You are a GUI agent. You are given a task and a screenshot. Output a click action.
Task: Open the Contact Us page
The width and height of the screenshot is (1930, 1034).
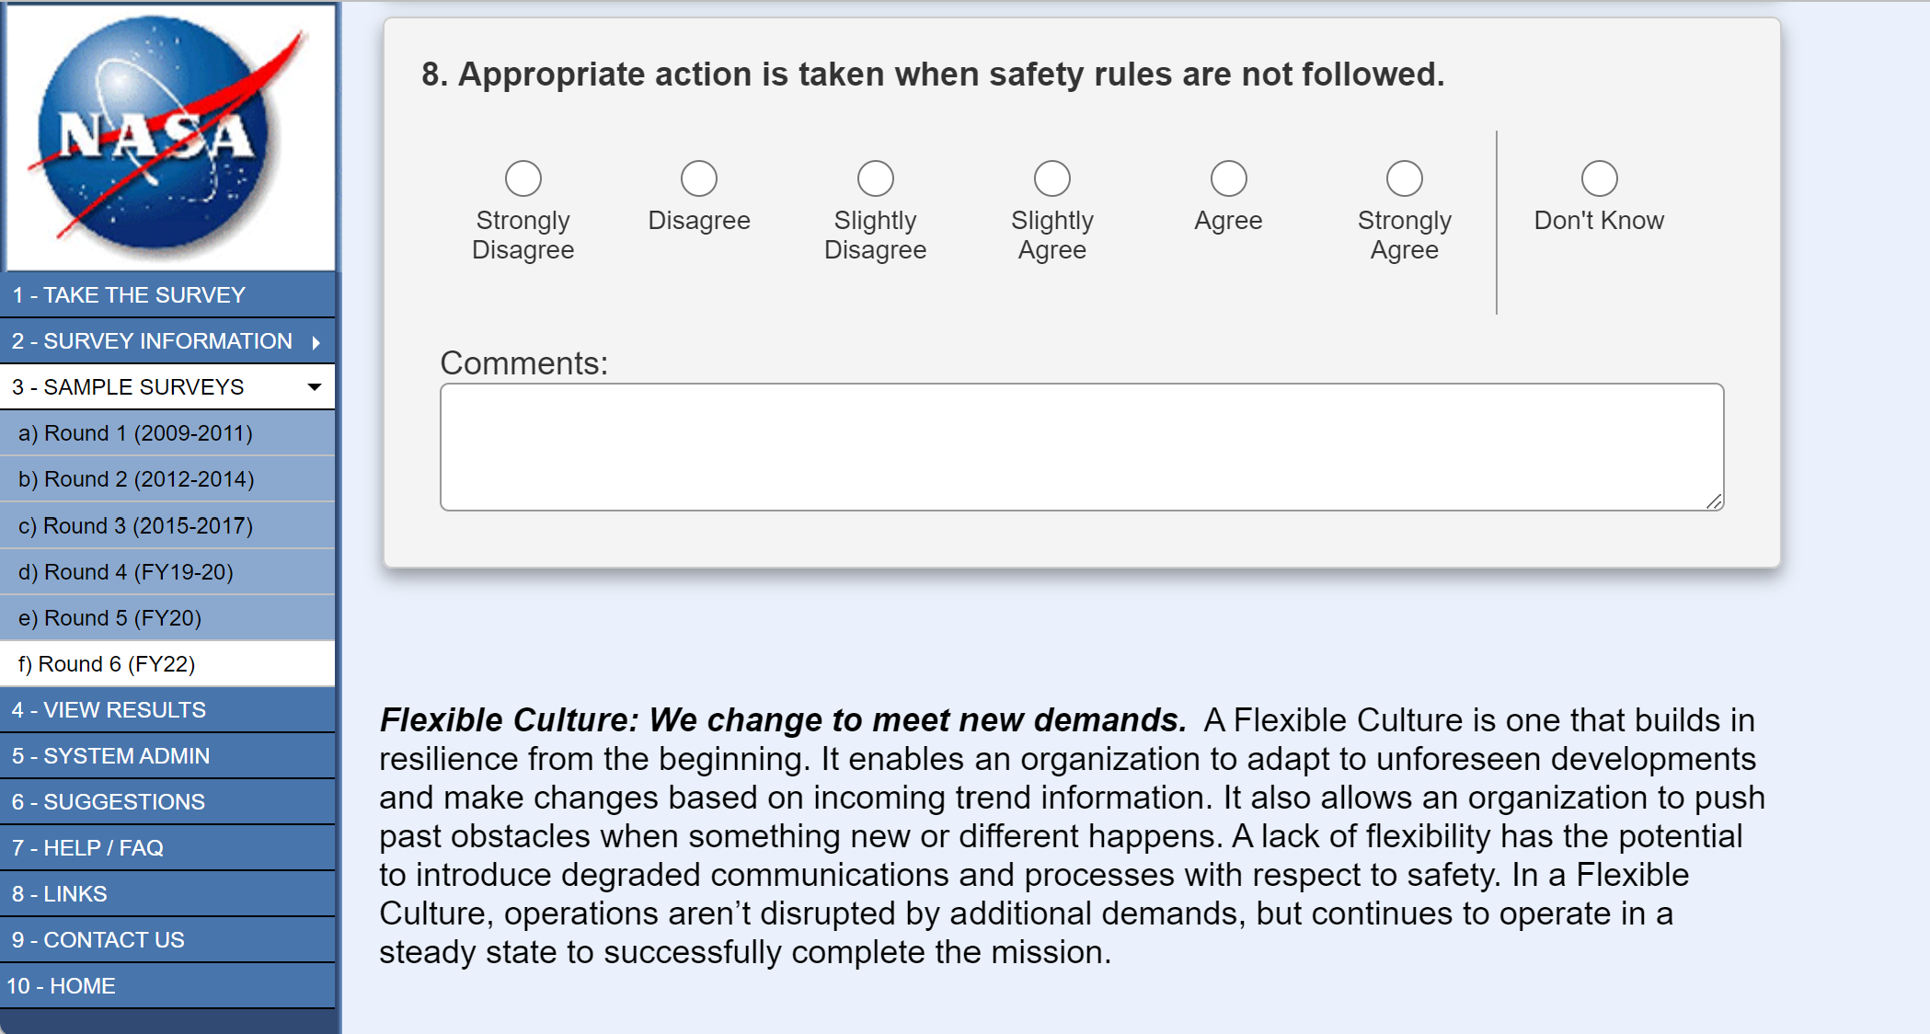98,940
